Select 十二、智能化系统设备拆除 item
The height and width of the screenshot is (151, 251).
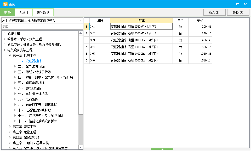point(38,121)
